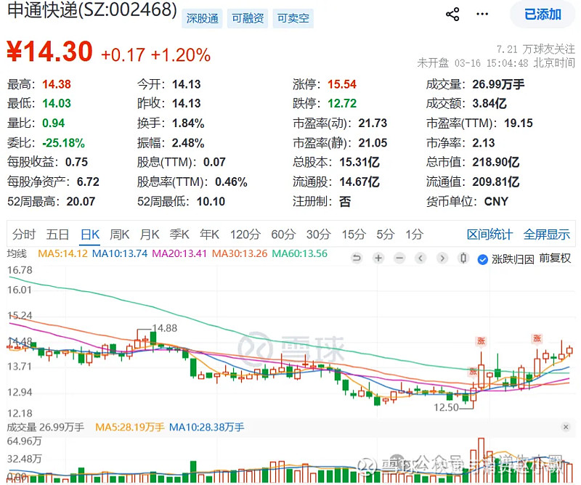Click the 跌停 12.72 value
581x485 pixels.
(x=342, y=103)
